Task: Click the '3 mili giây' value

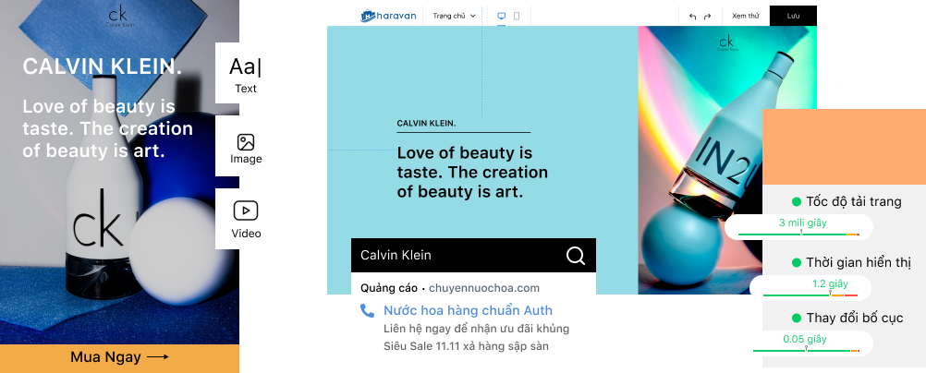Action: pyautogui.click(x=802, y=223)
